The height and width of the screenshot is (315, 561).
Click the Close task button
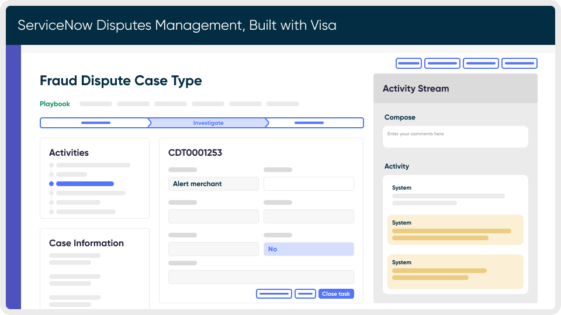click(x=336, y=293)
